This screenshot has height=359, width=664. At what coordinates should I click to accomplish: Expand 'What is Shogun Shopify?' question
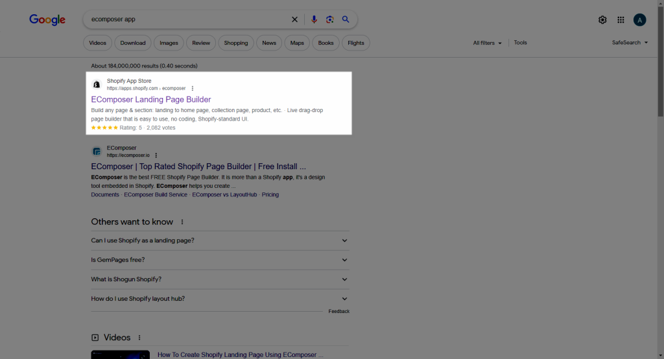point(220,279)
